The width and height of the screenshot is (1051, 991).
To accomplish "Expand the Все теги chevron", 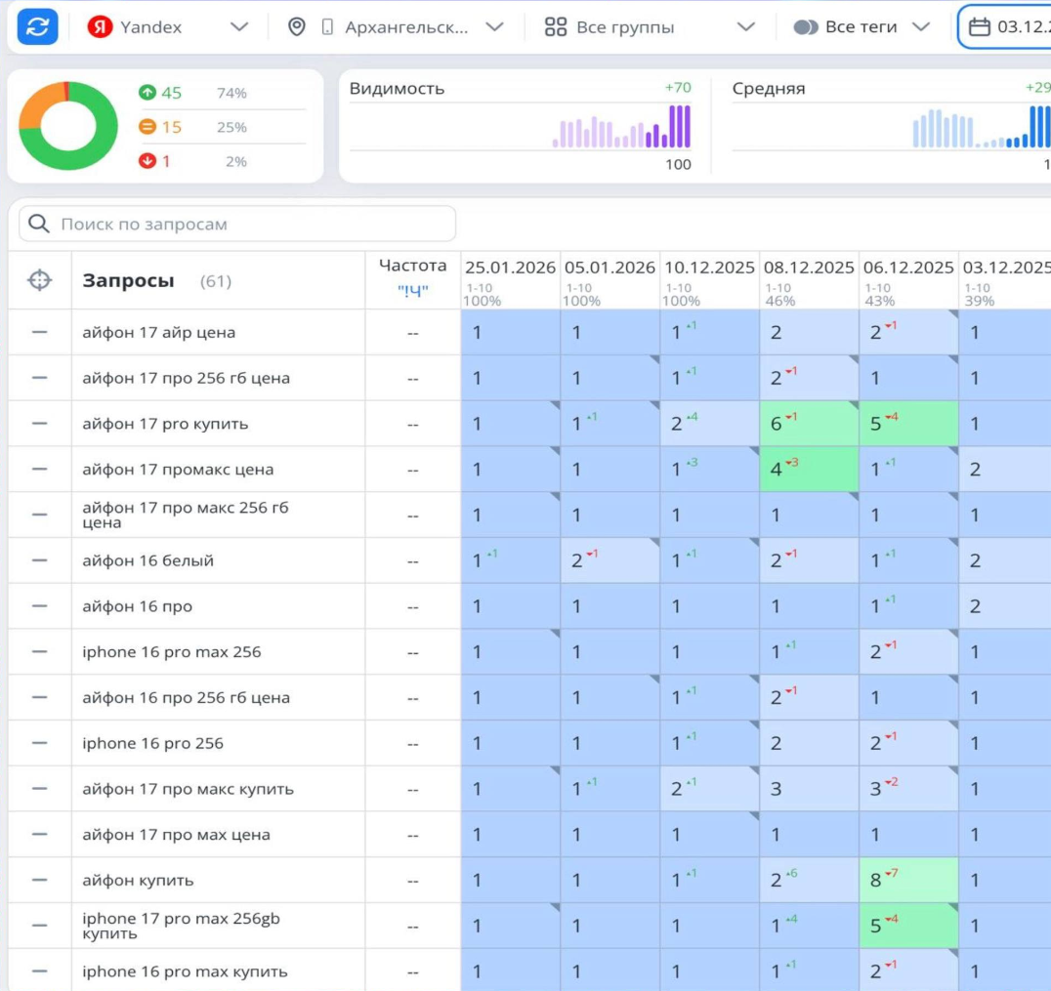I will [x=922, y=26].
